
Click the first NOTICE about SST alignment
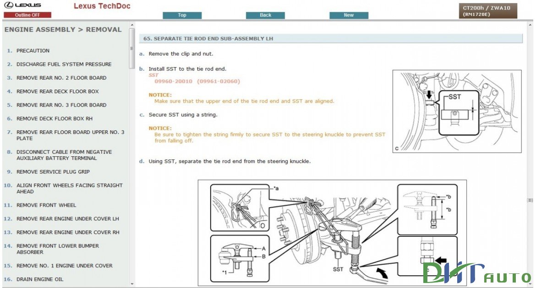click(x=241, y=98)
